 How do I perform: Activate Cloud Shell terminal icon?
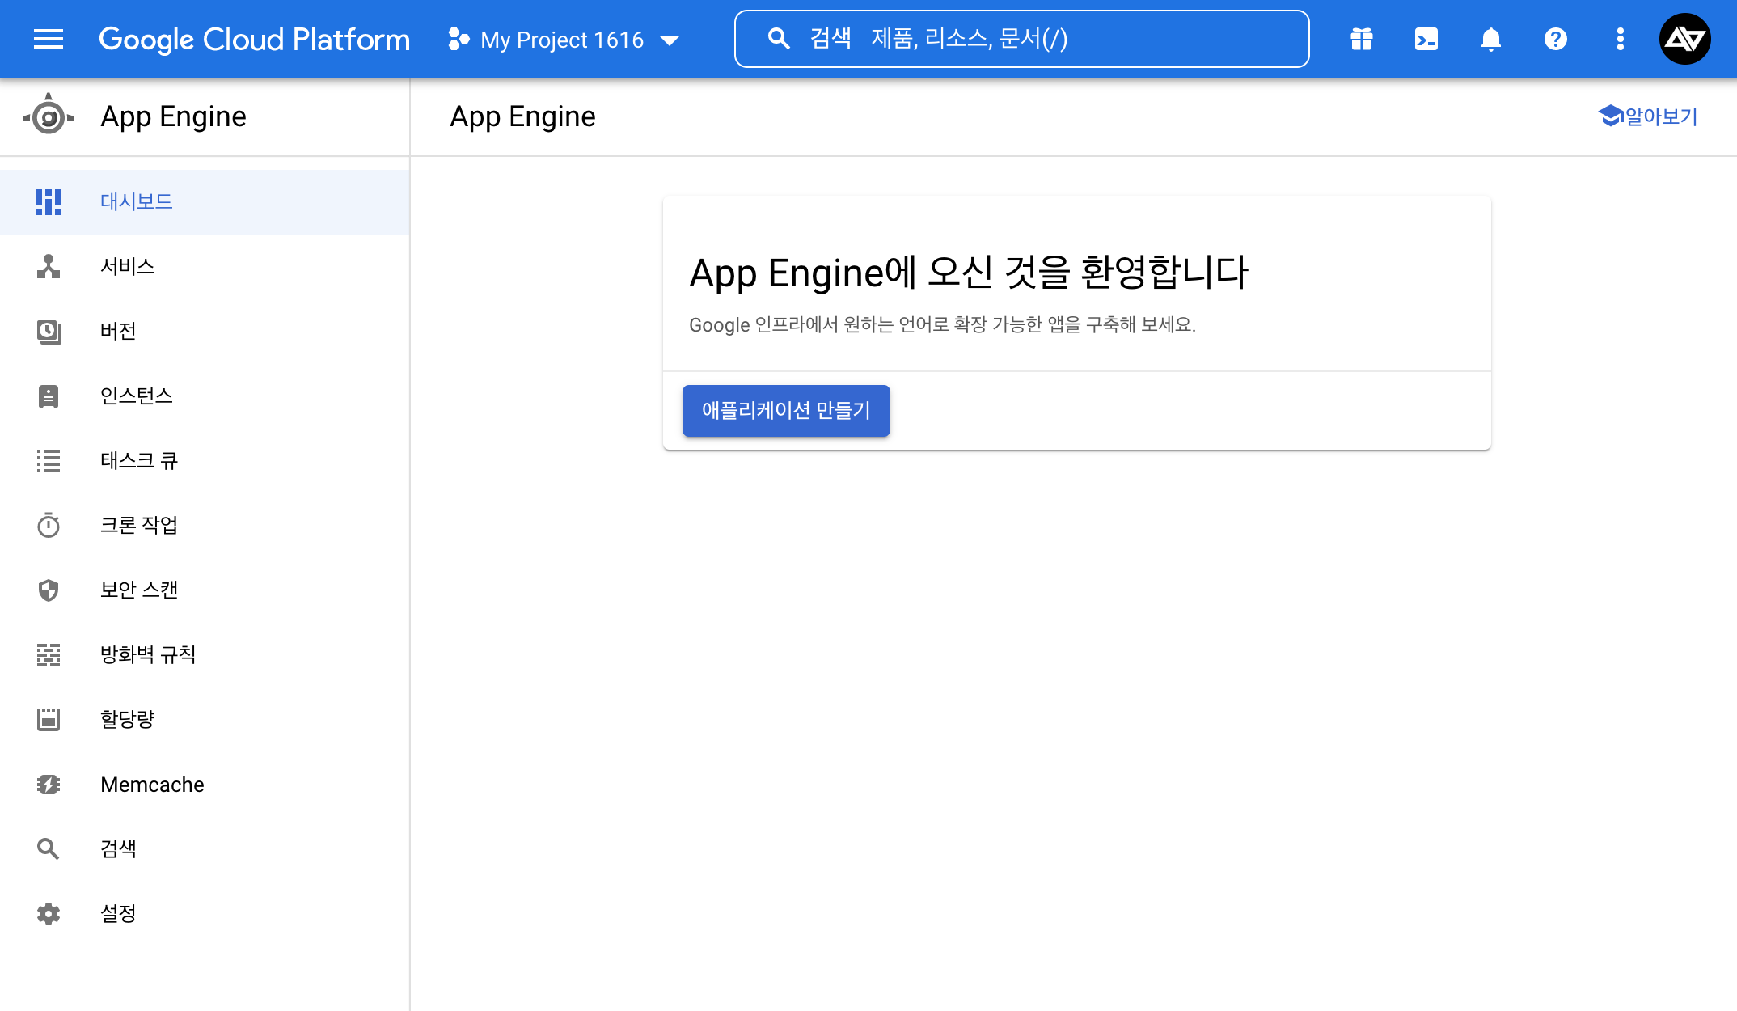[x=1426, y=39]
